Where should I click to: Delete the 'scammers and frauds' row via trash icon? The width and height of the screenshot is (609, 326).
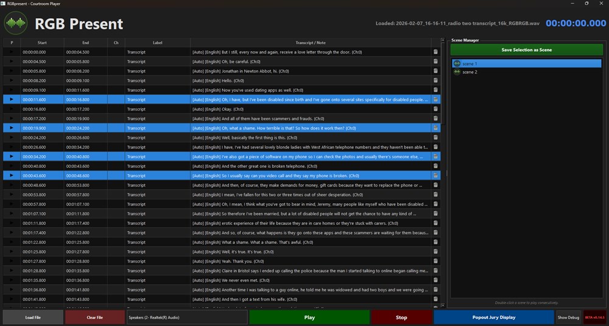(x=435, y=119)
